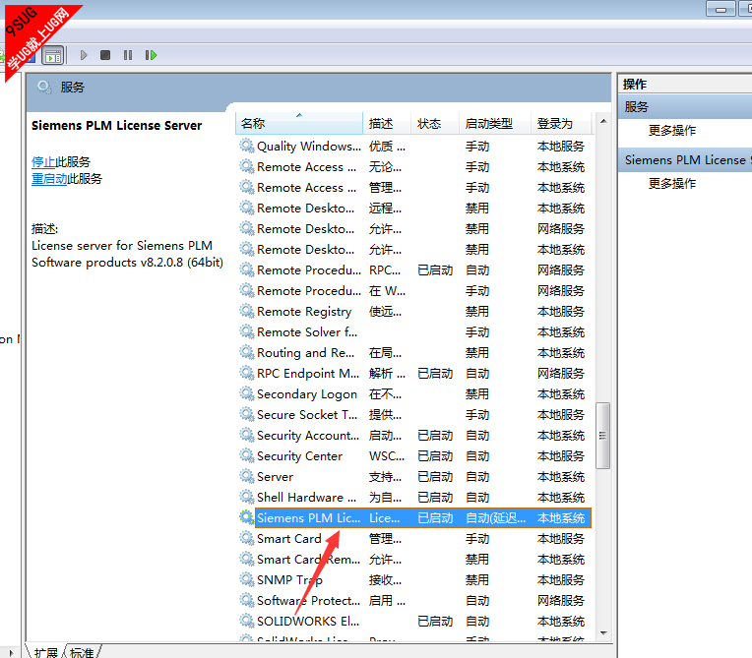Sort by the 启动类型 column header
The image size is (752, 658).
click(x=495, y=124)
